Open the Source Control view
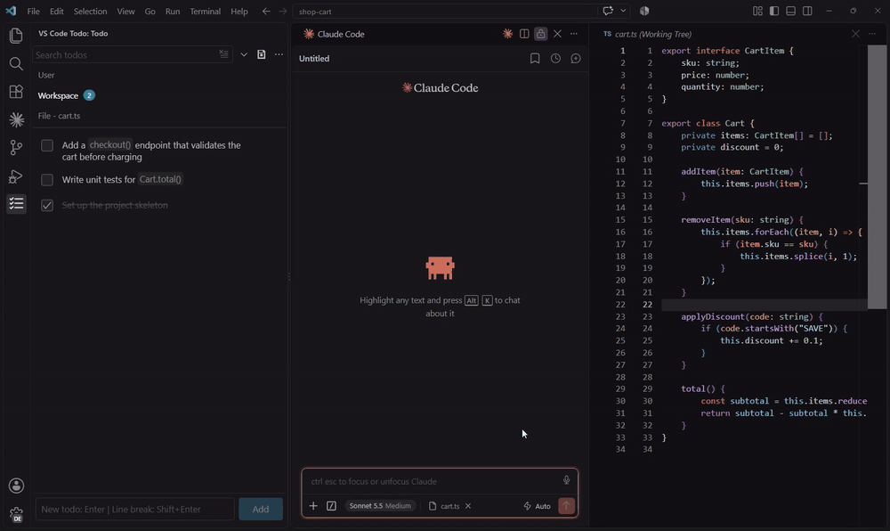 16,148
